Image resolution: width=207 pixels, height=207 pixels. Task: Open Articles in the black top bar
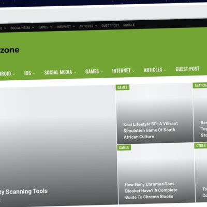point(86,26)
